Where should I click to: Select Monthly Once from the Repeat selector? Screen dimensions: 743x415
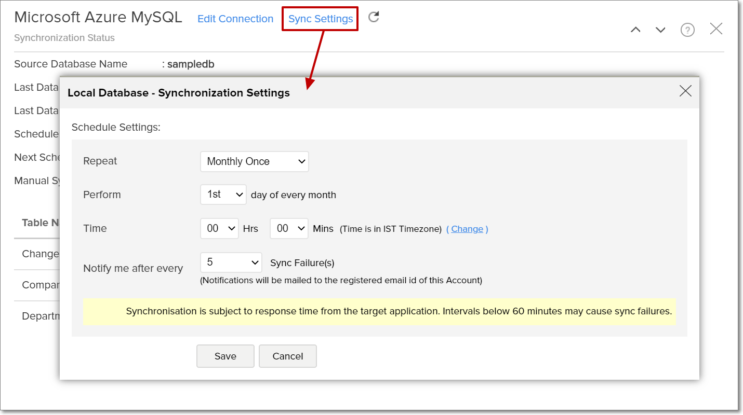click(x=254, y=161)
